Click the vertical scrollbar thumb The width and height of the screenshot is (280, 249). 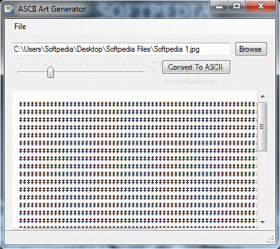point(263,127)
